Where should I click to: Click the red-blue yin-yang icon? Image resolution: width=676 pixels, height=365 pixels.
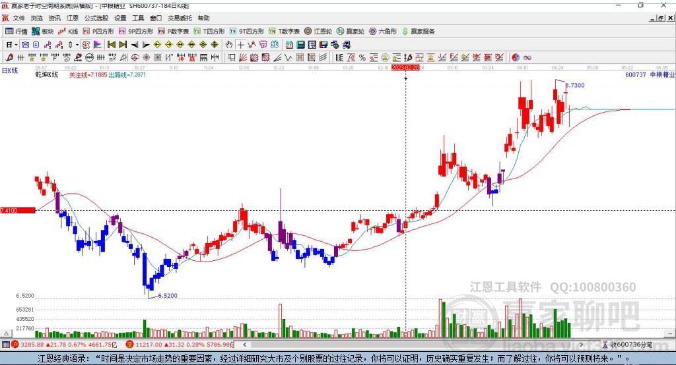pos(516,57)
